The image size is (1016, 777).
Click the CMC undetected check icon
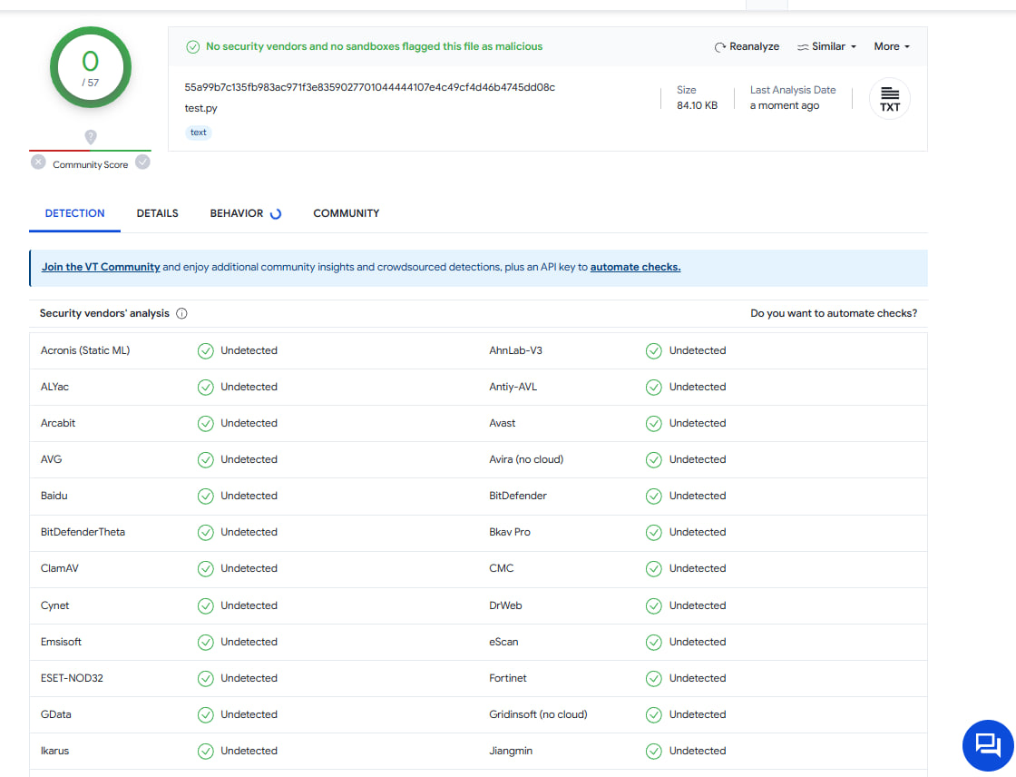point(654,569)
